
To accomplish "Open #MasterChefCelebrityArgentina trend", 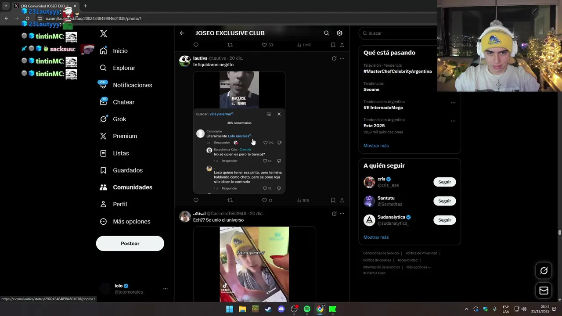I will (397, 72).
